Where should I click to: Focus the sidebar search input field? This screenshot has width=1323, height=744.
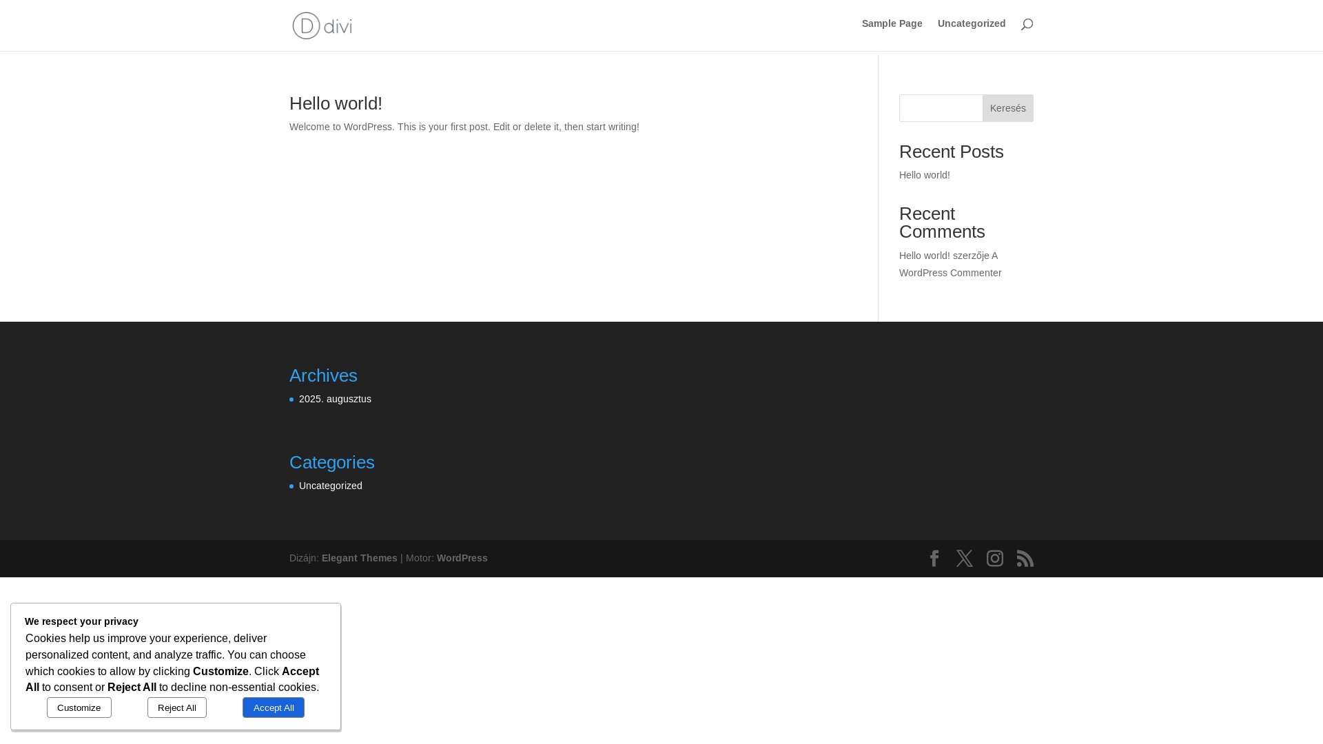pos(941,108)
